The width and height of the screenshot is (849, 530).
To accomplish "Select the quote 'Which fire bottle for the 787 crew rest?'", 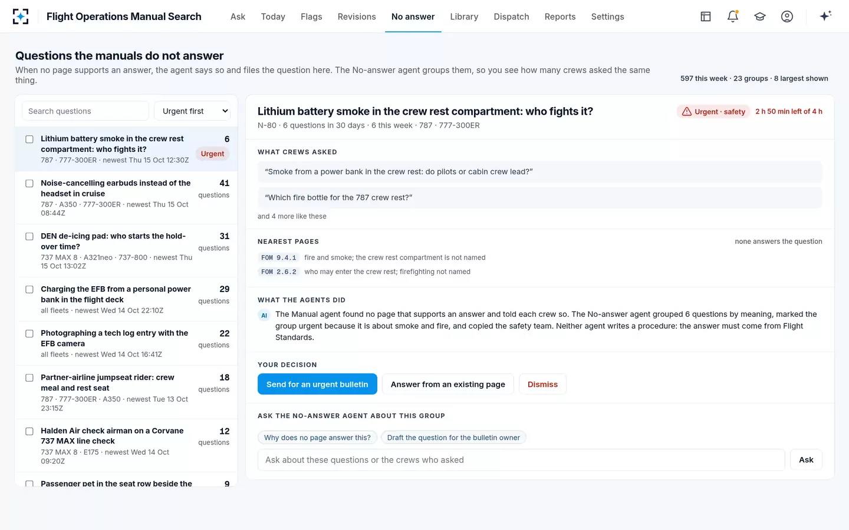I will coord(540,197).
